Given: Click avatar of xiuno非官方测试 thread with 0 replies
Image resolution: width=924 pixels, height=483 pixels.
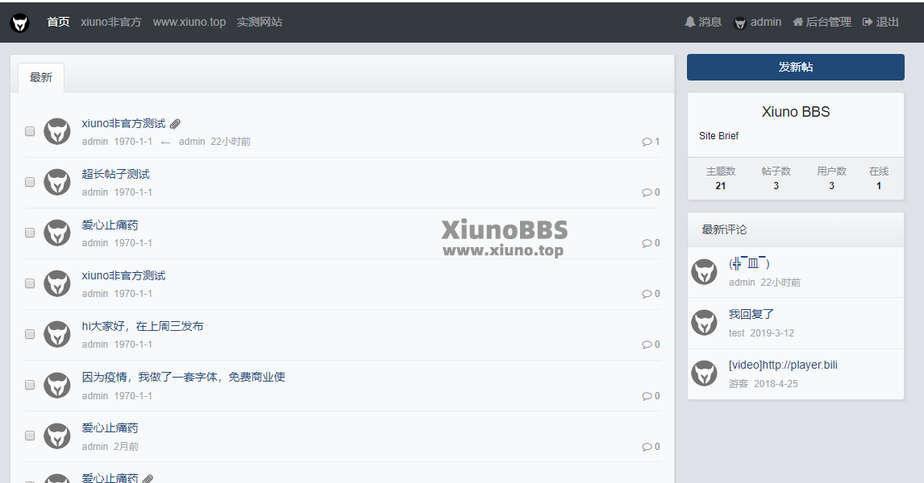Looking at the screenshot, I should coord(57,283).
